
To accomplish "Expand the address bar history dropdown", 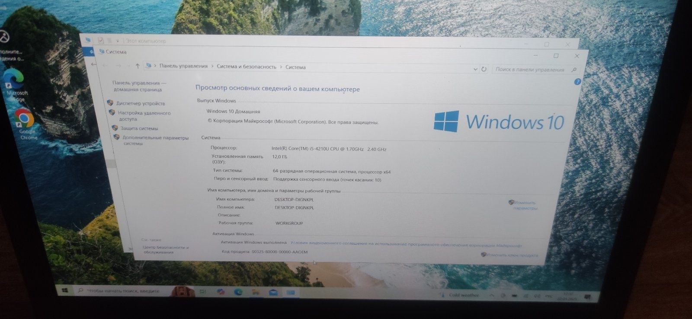I will click(x=475, y=69).
